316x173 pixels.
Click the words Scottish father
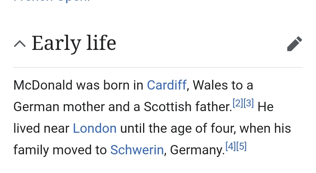pyautogui.click(x=188, y=107)
